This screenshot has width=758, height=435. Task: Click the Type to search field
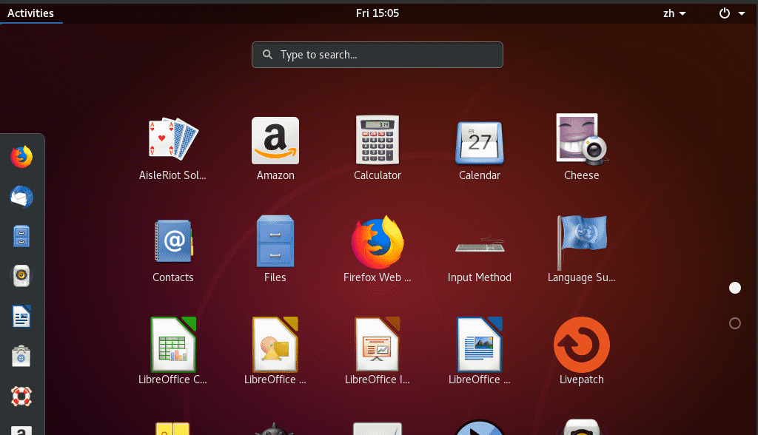377,55
